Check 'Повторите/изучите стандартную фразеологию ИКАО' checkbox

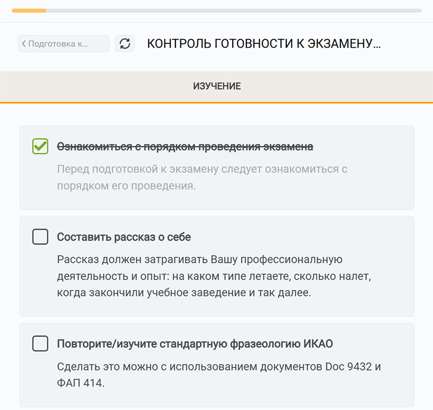point(40,343)
